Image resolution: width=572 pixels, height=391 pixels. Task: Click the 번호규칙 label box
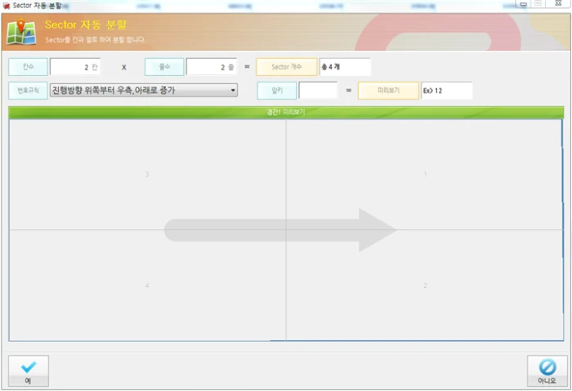(x=28, y=91)
